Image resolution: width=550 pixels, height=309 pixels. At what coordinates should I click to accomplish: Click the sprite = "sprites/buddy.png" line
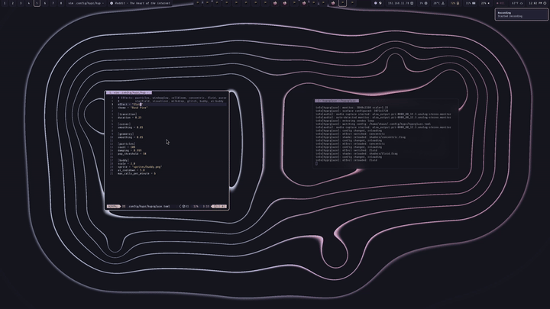click(140, 167)
